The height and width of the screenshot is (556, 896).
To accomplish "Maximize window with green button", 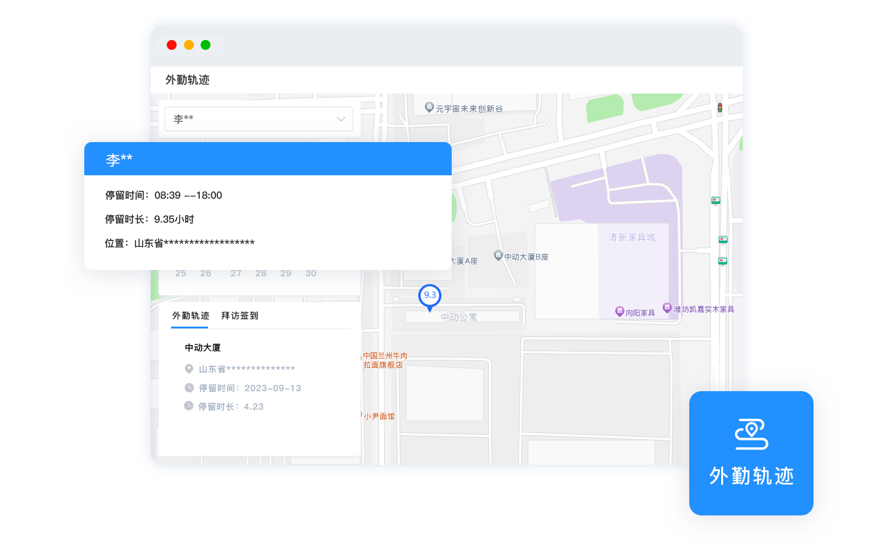I will [206, 45].
